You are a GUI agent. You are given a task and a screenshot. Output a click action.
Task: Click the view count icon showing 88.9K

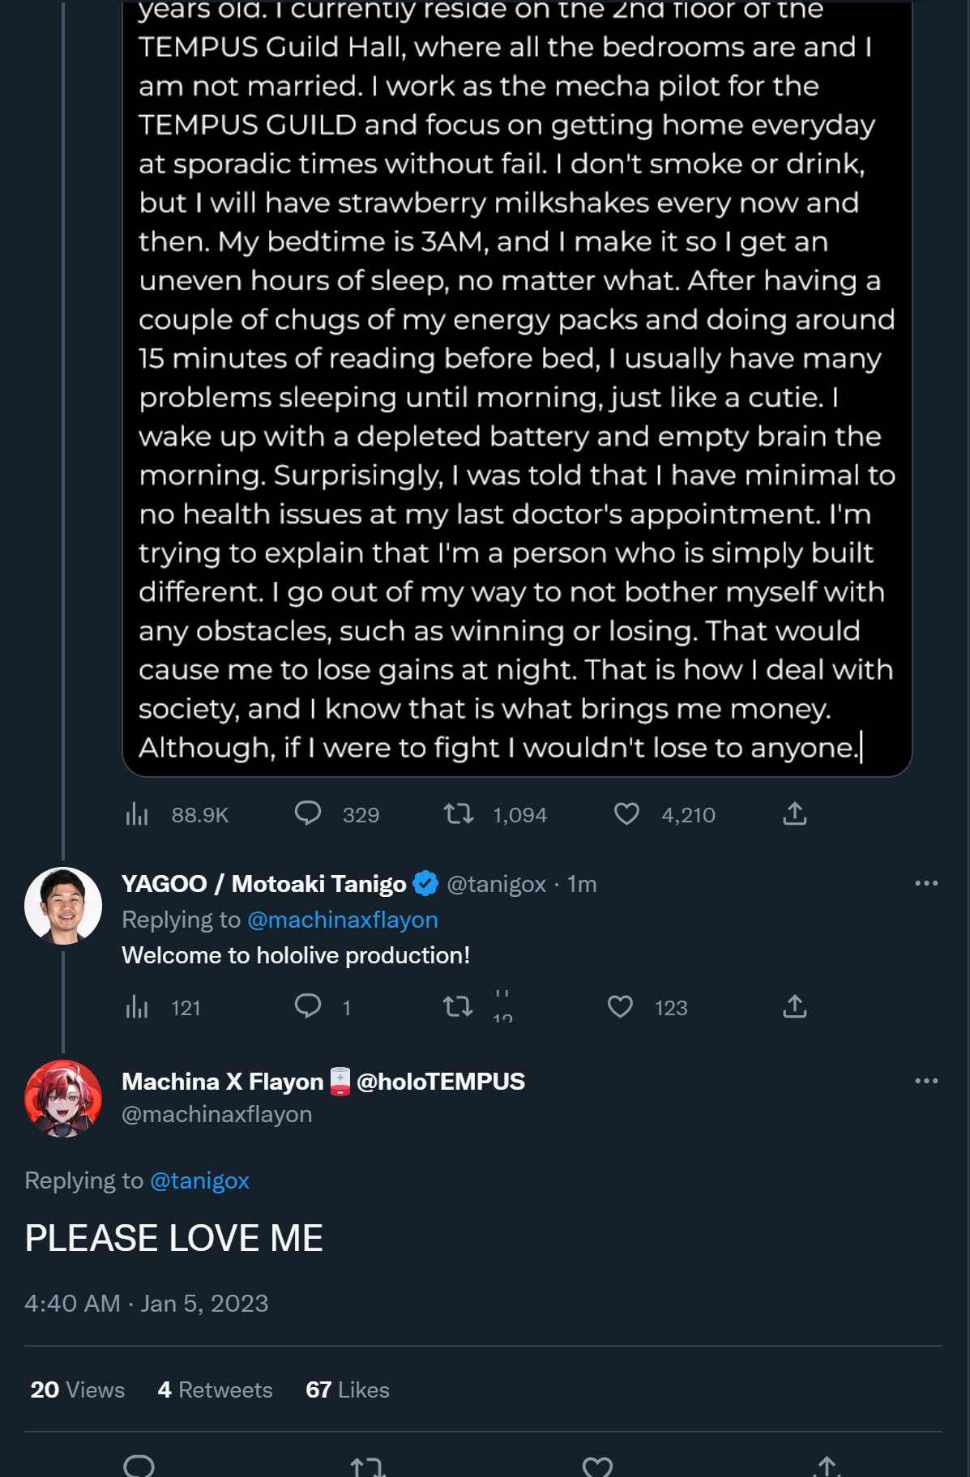coord(137,814)
